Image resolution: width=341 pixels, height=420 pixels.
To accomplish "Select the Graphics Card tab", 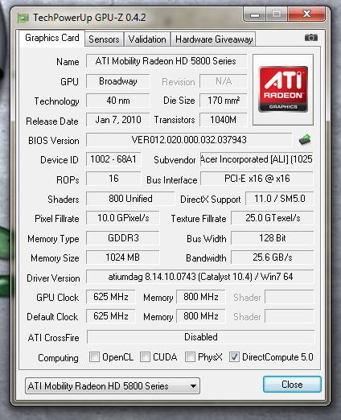I will click(x=52, y=38).
